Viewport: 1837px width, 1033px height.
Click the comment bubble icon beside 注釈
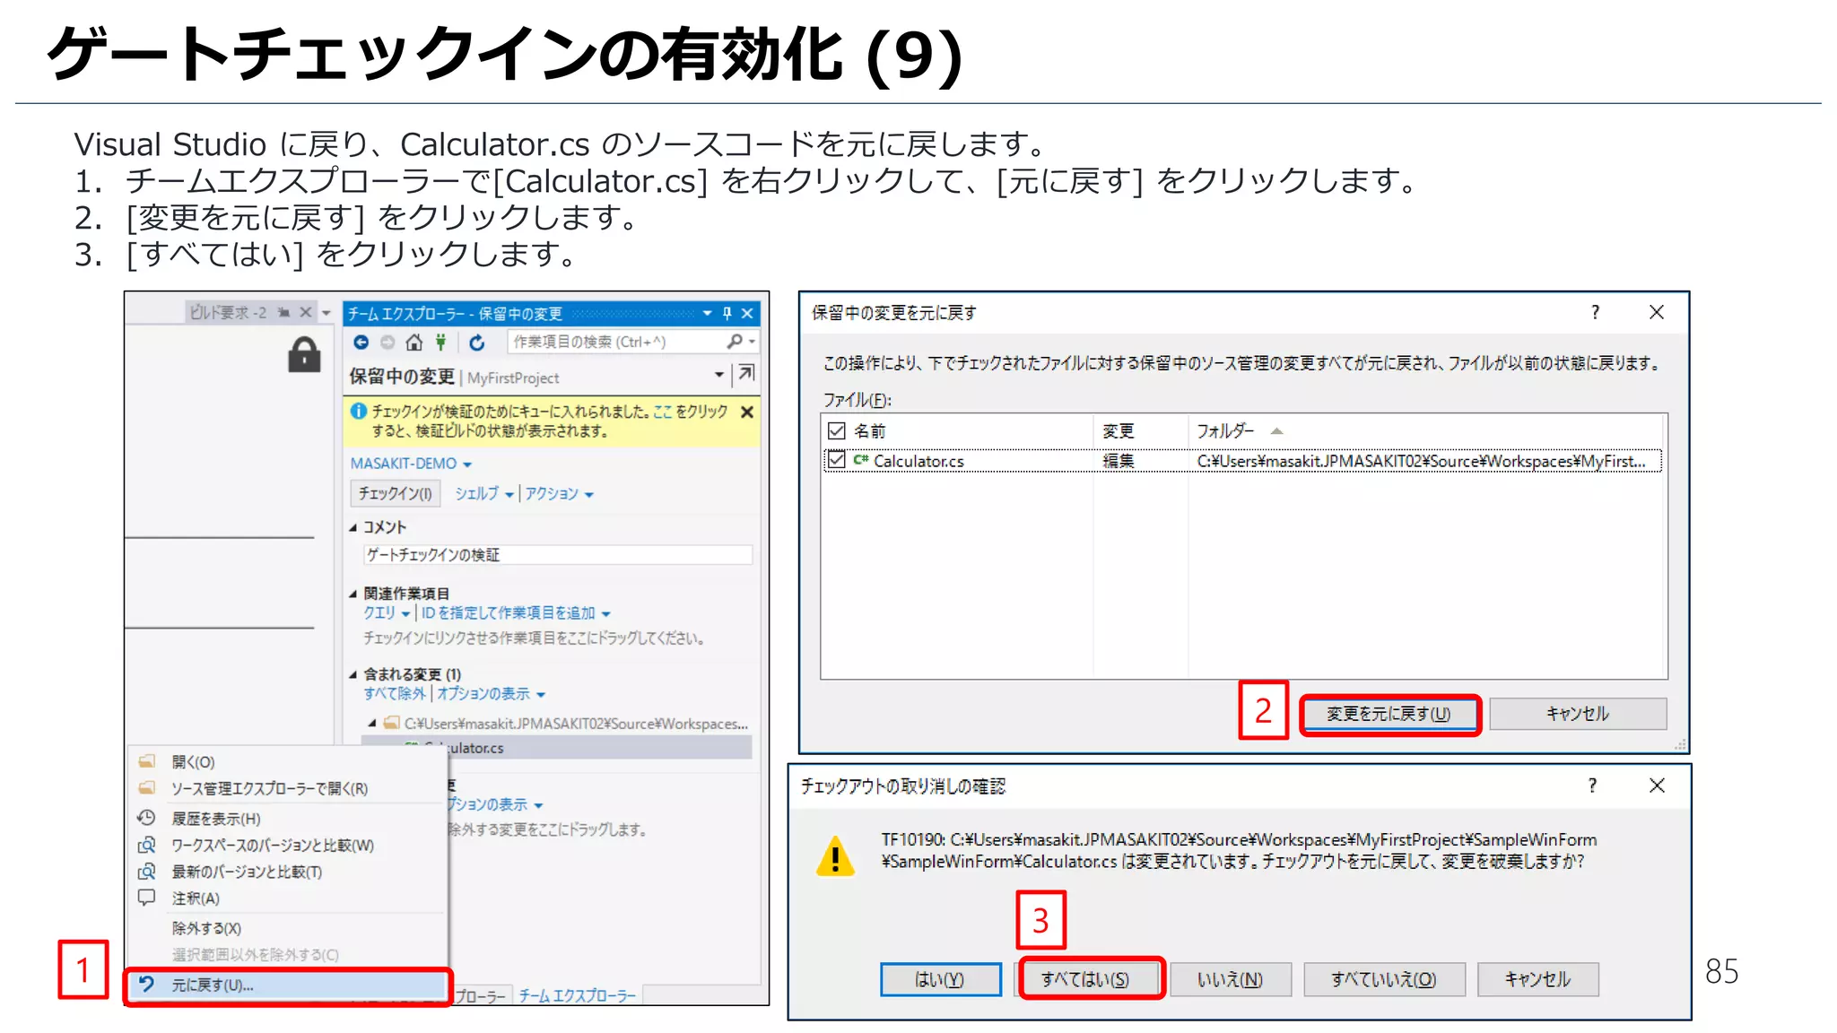tap(146, 897)
